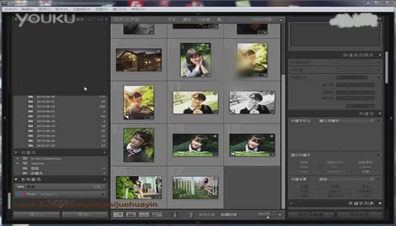Open the File menu
Image resolution: width=396 pixels, height=226 pixels.
click(11, 9)
